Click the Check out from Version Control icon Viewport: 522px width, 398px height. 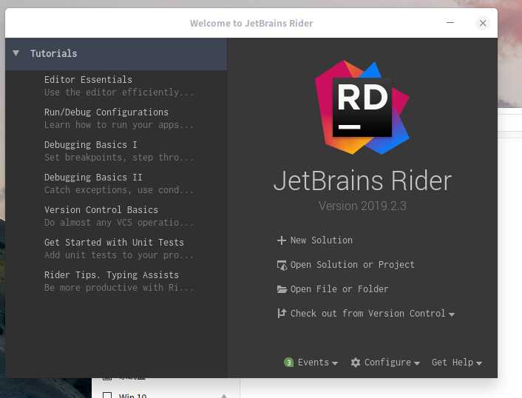tap(282, 314)
